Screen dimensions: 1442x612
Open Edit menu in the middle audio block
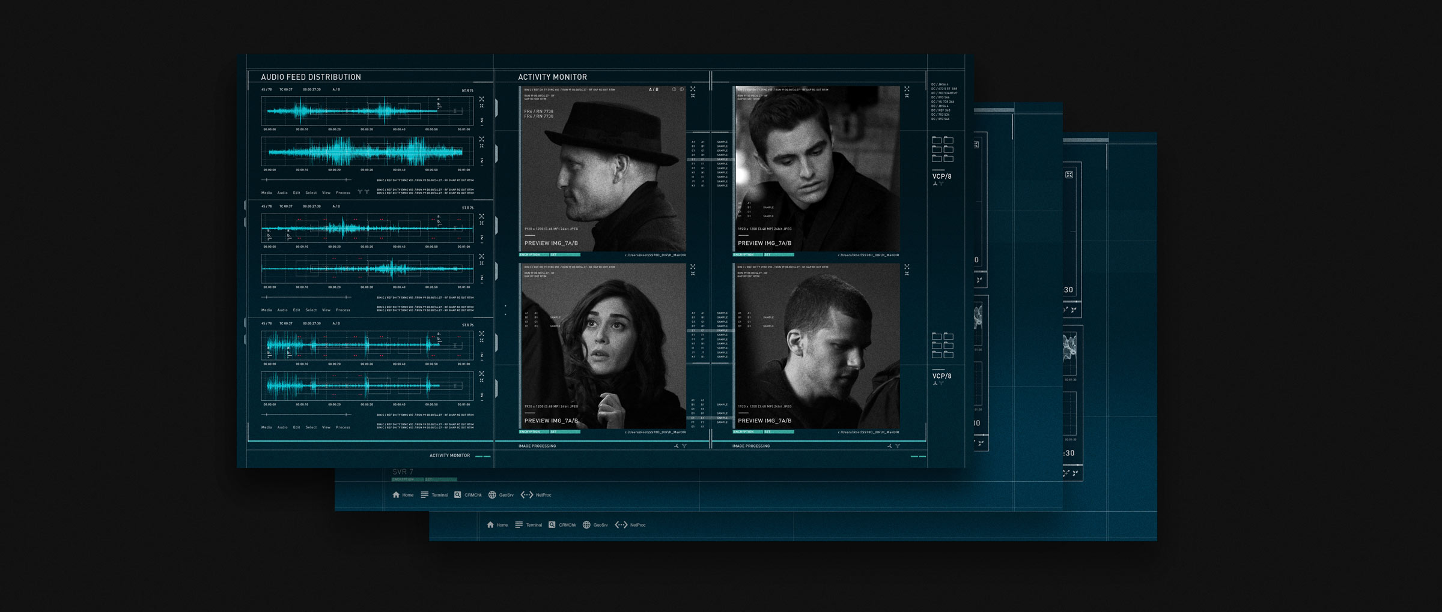[296, 310]
